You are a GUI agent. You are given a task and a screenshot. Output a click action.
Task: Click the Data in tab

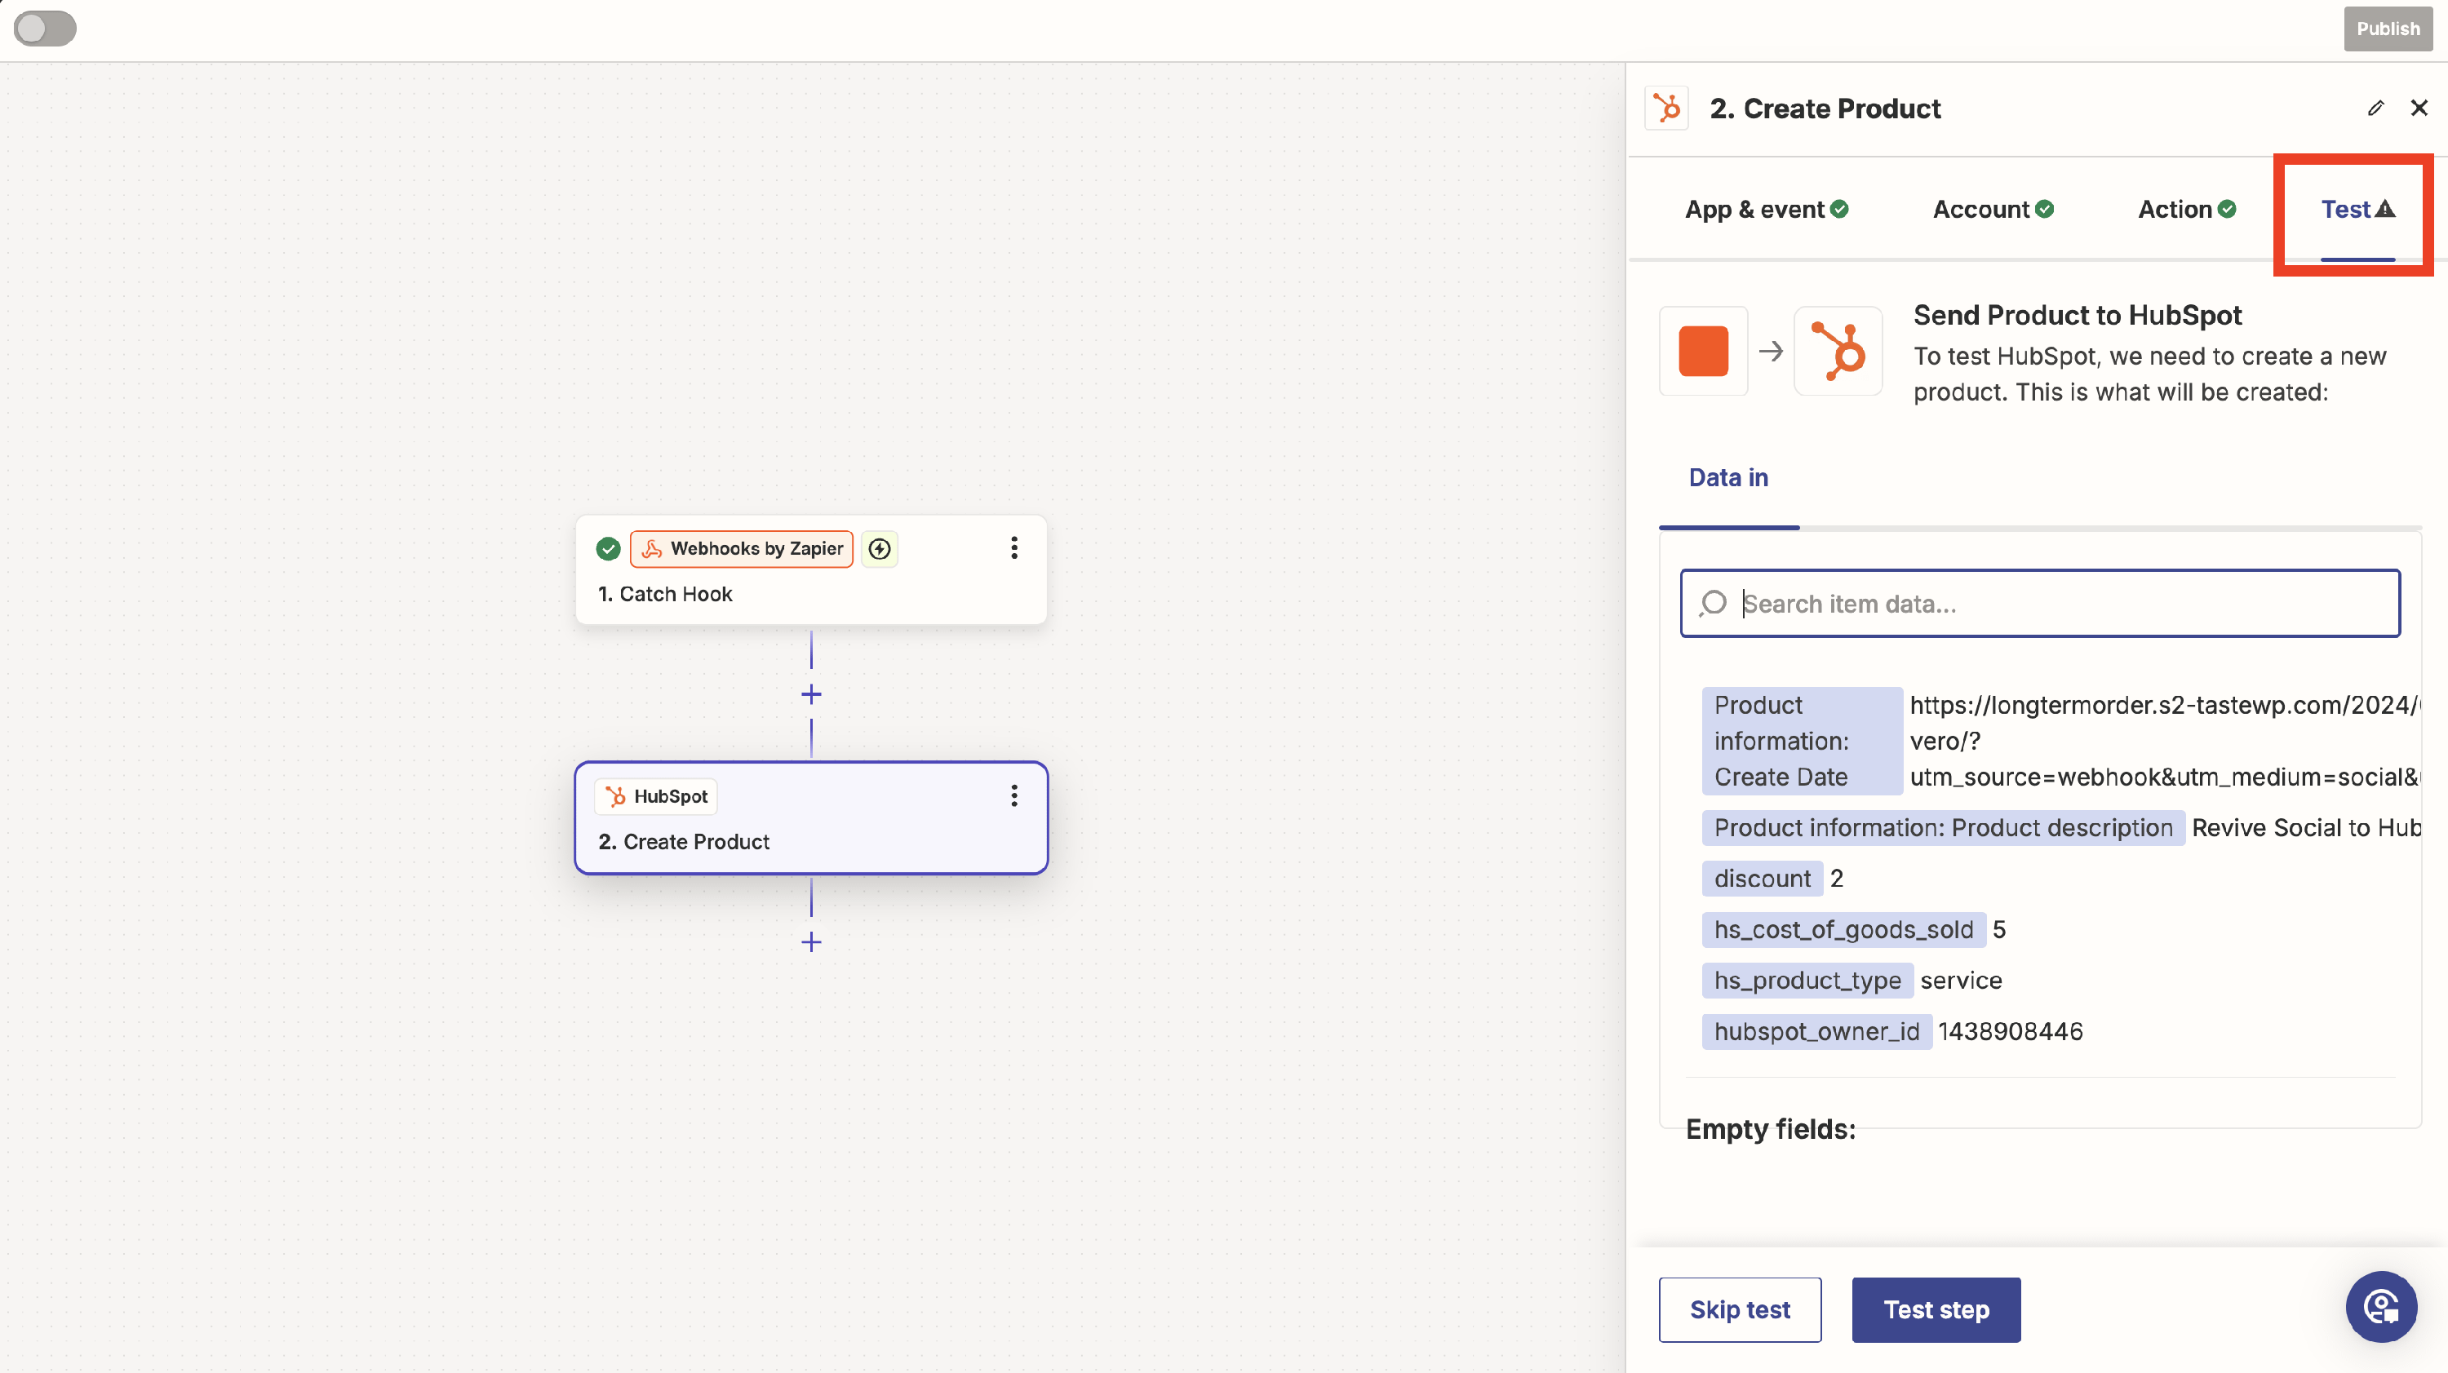[x=1727, y=478]
